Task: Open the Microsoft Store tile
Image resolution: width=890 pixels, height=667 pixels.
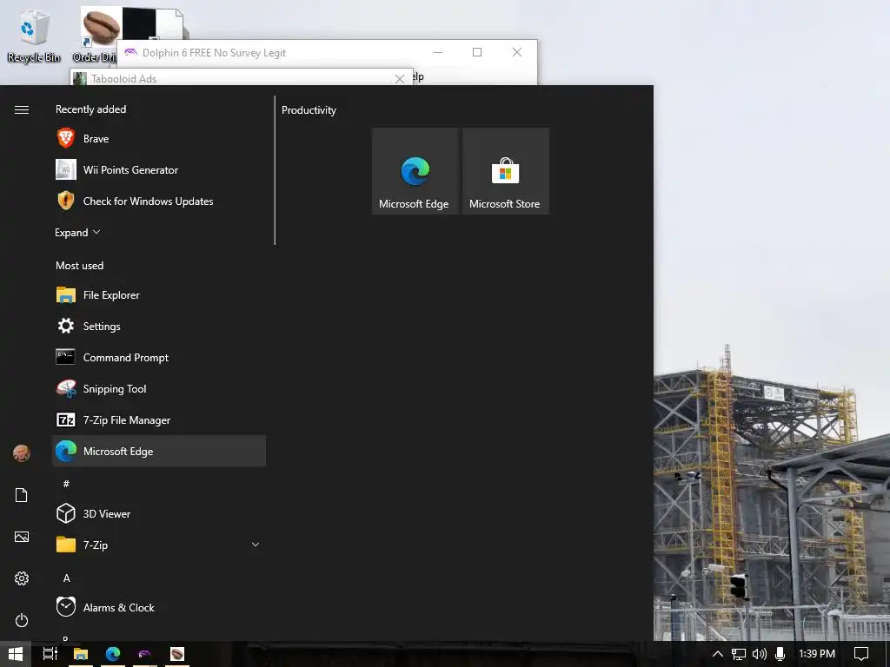Action: 506,171
